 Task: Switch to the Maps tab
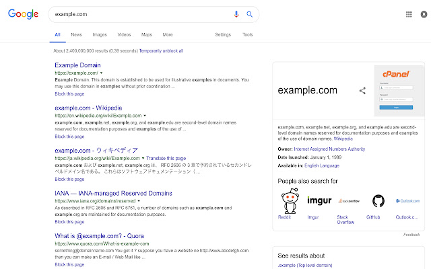pos(147,34)
